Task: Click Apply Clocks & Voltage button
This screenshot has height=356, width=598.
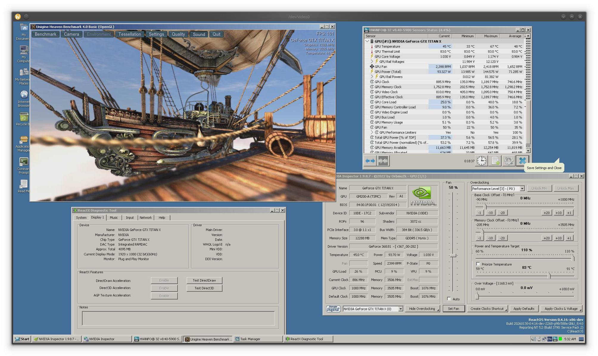Action: click(x=561, y=309)
